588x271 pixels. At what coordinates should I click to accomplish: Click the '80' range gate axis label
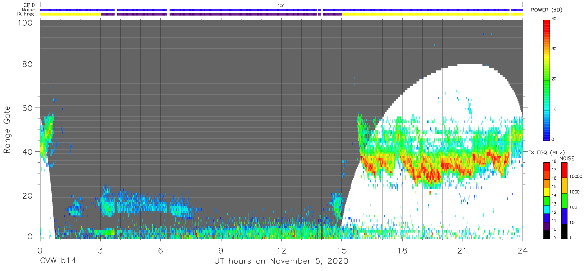tap(28, 64)
